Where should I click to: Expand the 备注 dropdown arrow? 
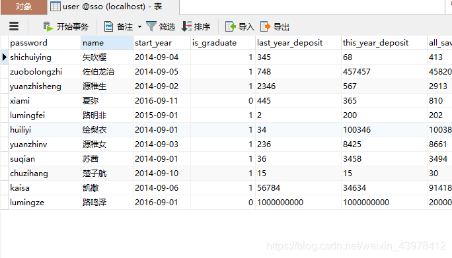pos(139,27)
